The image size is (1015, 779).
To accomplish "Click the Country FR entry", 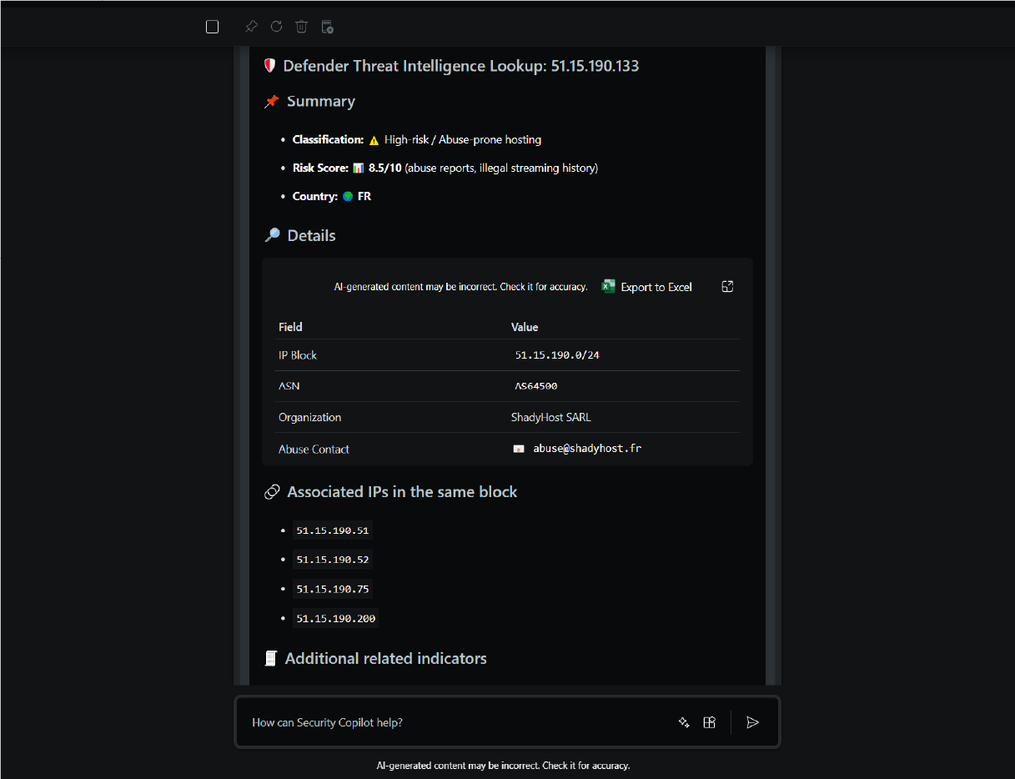I will (x=332, y=197).
